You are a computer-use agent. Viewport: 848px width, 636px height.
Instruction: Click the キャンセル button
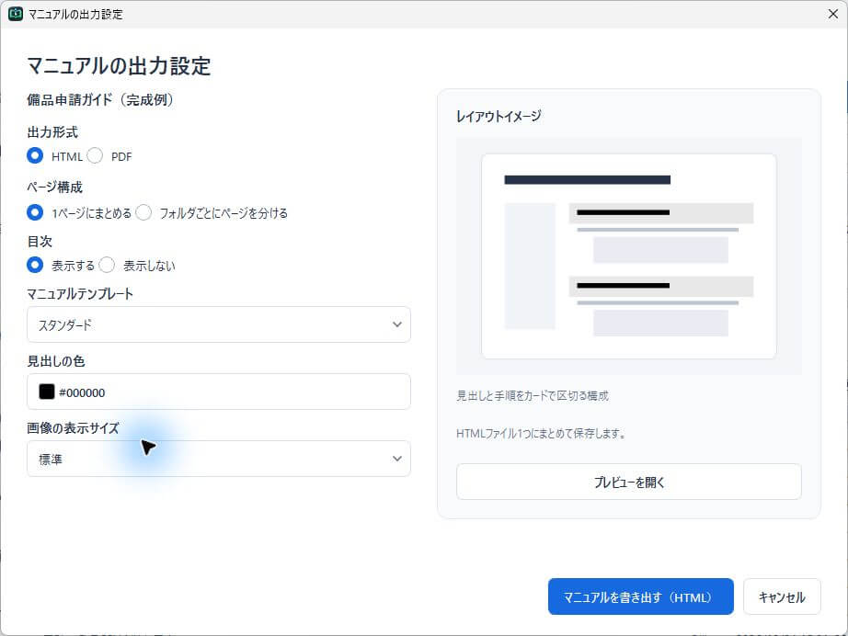(782, 596)
